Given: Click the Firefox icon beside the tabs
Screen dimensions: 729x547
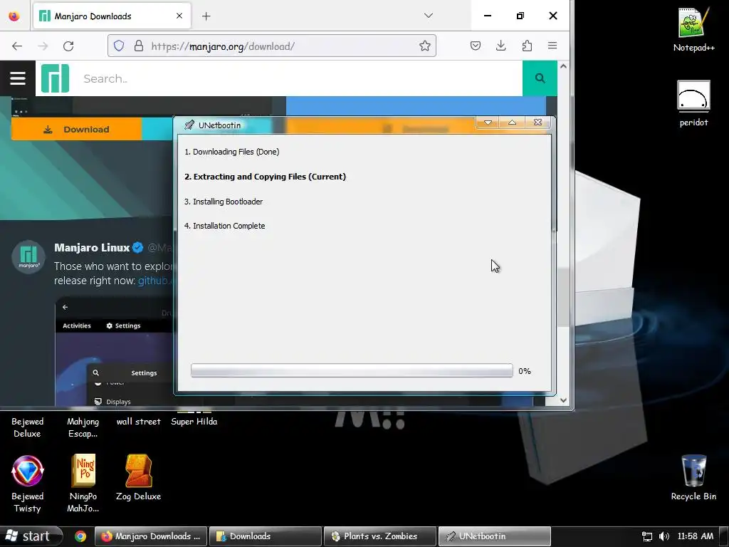Looking at the screenshot, I should (14, 16).
